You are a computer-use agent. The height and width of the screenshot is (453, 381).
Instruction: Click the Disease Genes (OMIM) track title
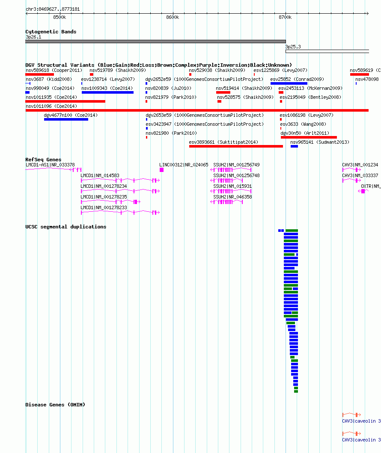coord(55,405)
